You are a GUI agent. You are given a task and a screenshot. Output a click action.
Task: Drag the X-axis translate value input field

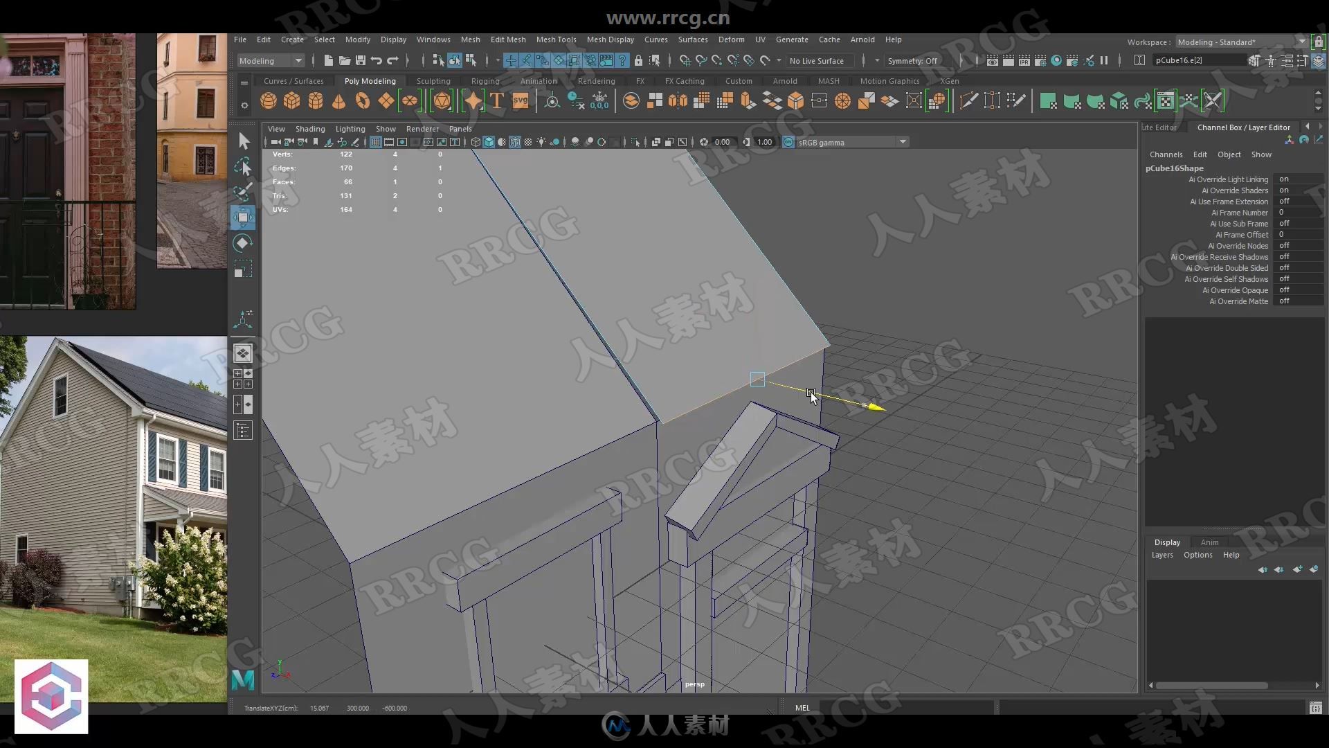[320, 708]
